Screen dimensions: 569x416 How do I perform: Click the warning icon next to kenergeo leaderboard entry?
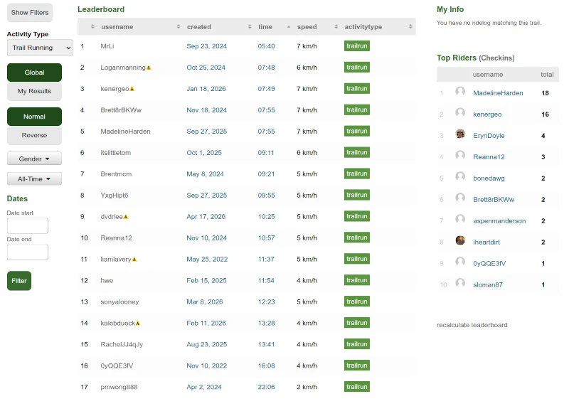tap(132, 89)
